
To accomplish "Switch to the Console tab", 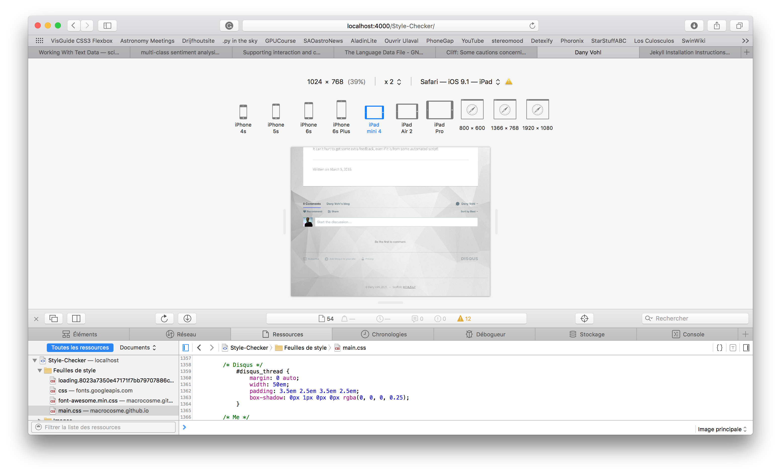I will click(x=693, y=334).
